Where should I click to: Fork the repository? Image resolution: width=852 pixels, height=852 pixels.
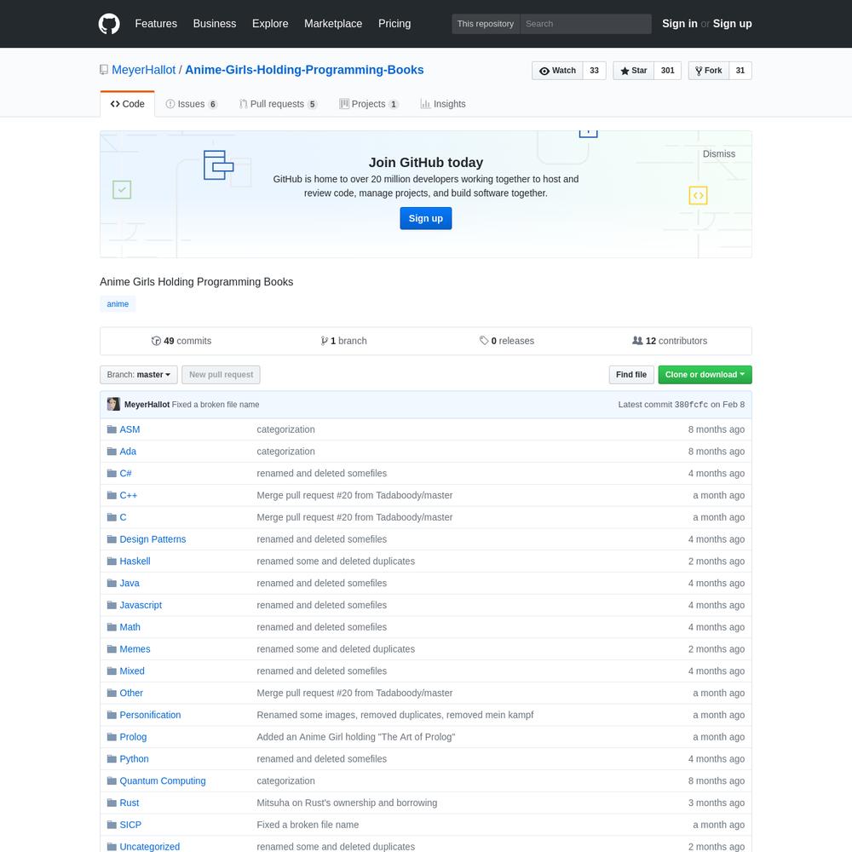click(x=709, y=71)
